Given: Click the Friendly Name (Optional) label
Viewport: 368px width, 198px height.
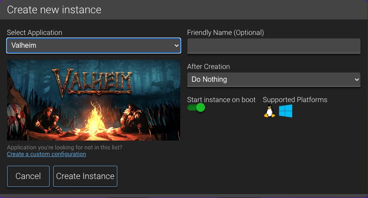Looking at the screenshot, I should (x=225, y=33).
